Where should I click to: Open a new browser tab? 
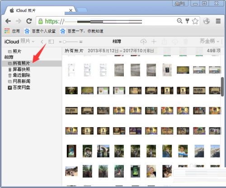82,10
